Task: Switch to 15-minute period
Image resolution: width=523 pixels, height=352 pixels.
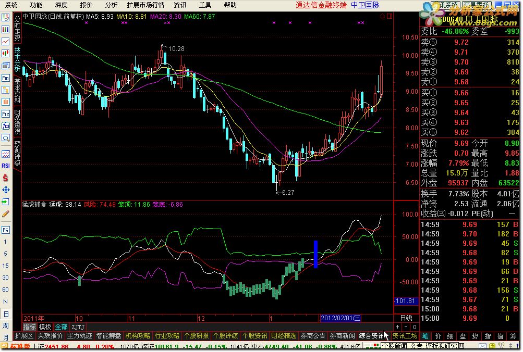Action: [6, 266]
